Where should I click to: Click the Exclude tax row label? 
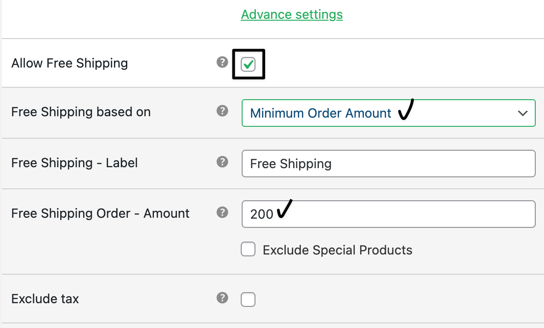(x=45, y=299)
